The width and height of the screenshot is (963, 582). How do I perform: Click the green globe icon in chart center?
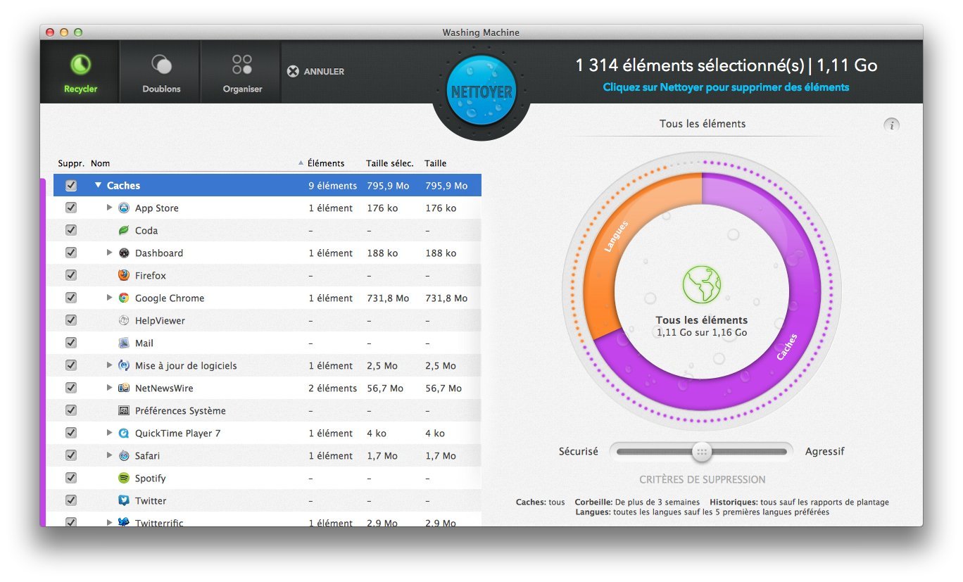701,285
